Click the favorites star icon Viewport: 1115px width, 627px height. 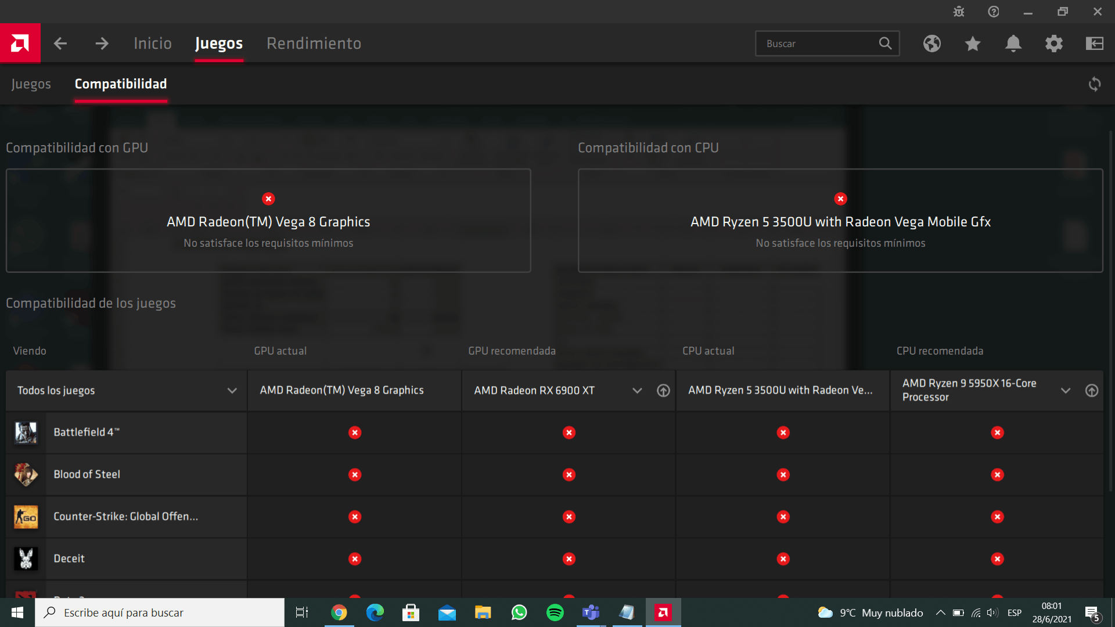click(x=973, y=43)
